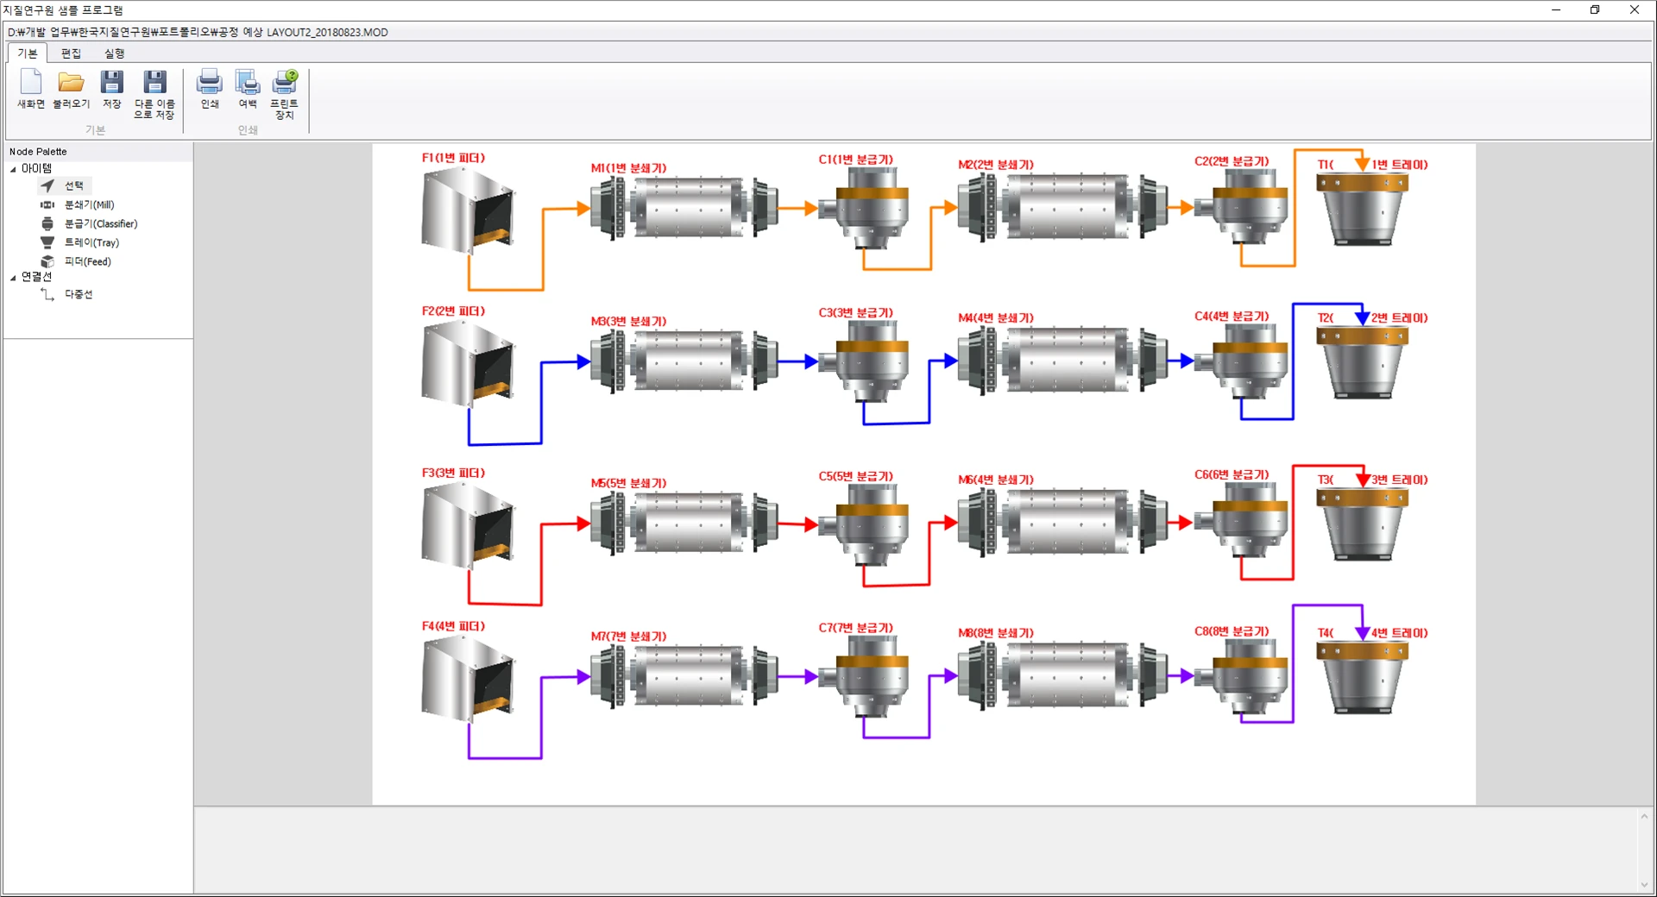The width and height of the screenshot is (1657, 897).
Task: Click the M1(1번 분쇄기) label text
Action: click(628, 168)
